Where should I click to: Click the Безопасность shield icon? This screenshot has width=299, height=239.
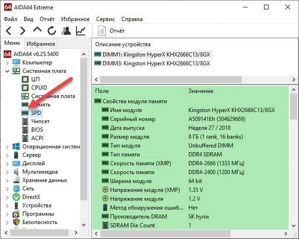[16, 222]
